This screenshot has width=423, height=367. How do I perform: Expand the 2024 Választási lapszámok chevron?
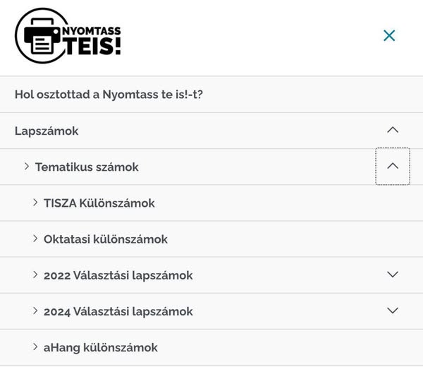393,311
